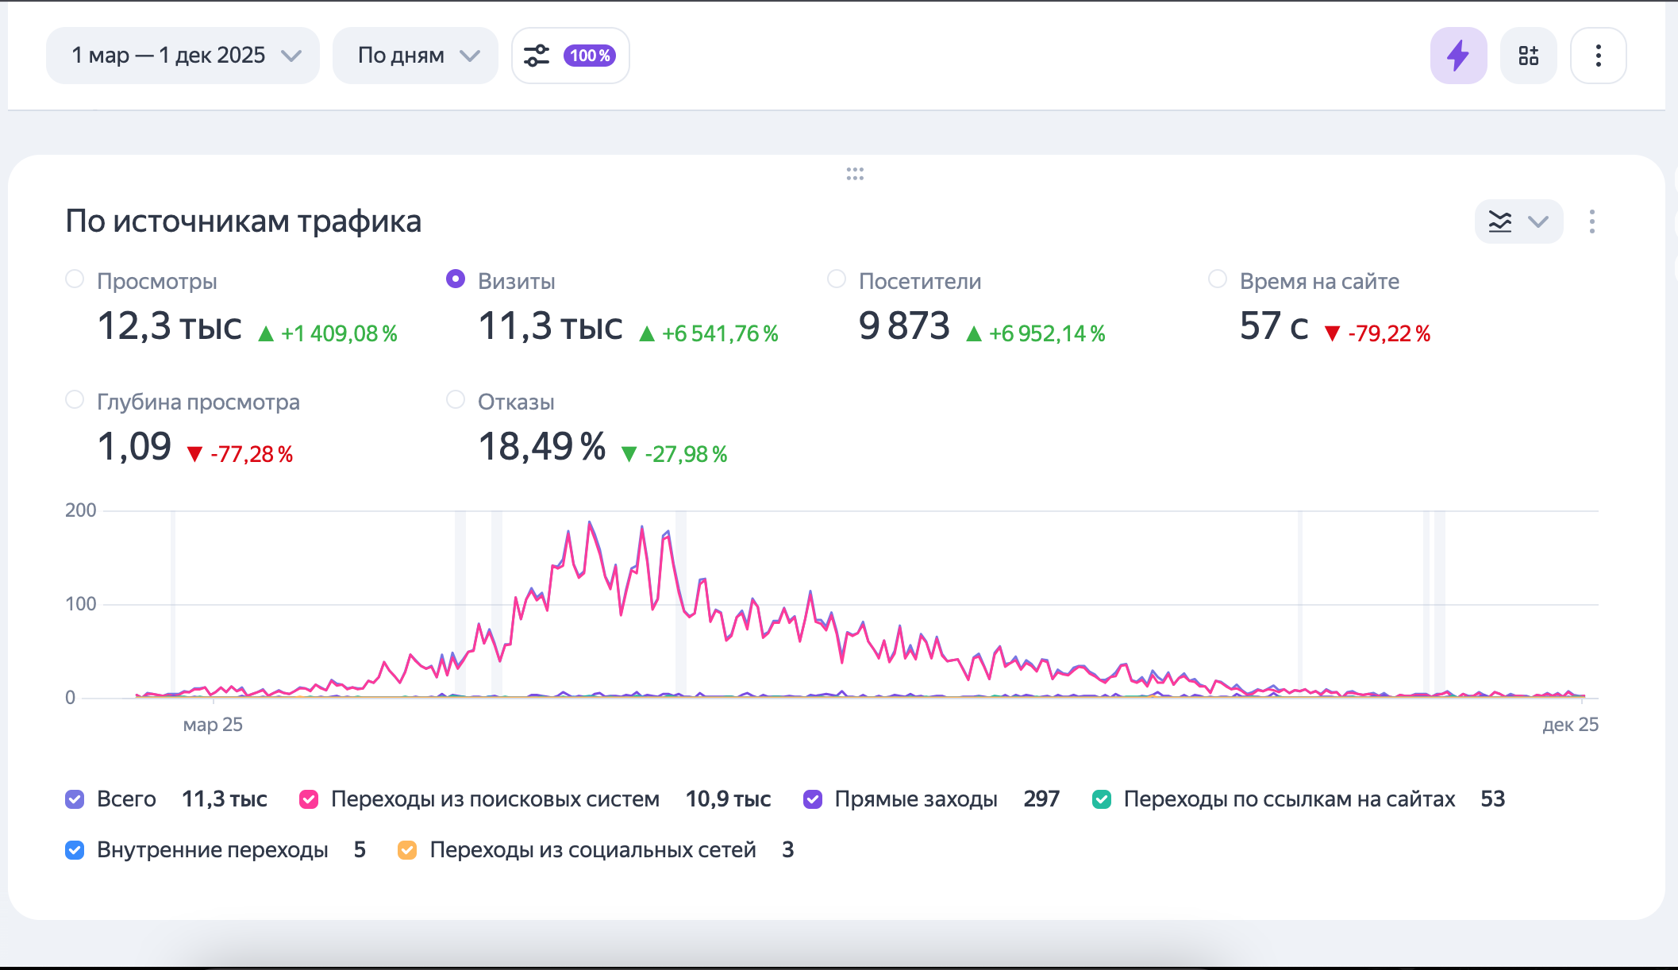1678x970 pixels.
Task: Select the Посетители metric radio button
Action: point(837,279)
